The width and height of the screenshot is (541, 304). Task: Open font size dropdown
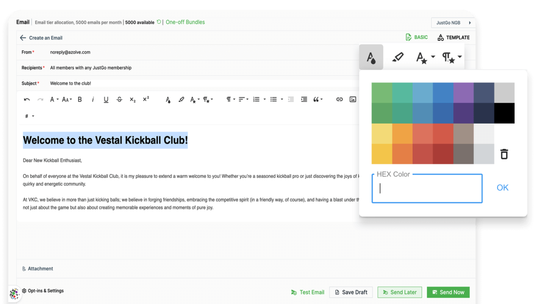[67, 99]
